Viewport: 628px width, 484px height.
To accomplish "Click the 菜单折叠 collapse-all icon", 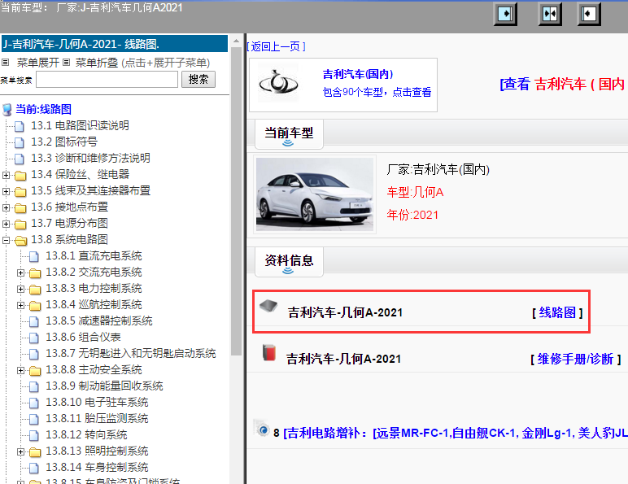I will click(x=67, y=63).
